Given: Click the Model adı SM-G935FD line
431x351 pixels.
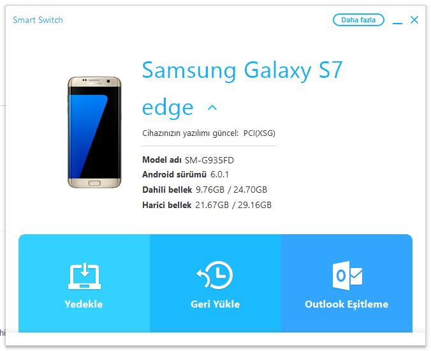Looking at the screenshot, I should (188, 160).
